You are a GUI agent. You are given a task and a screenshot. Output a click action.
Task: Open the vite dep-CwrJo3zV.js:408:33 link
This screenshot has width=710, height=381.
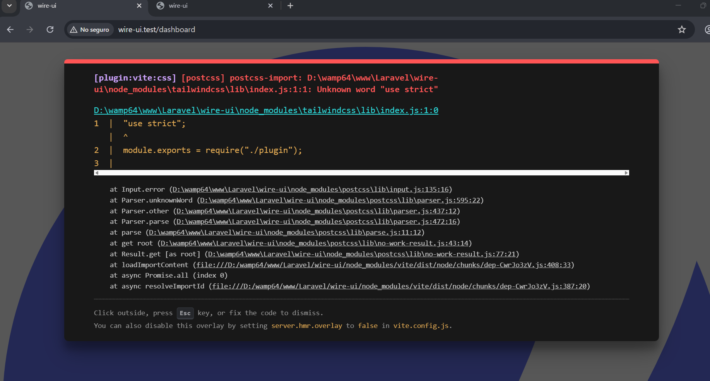pos(383,265)
